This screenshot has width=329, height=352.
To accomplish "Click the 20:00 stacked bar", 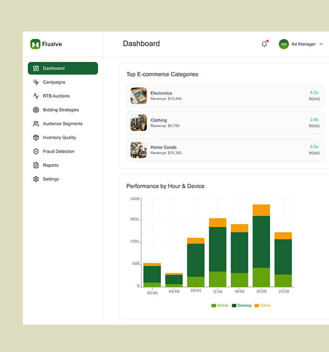I will pyautogui.click(x=261, y=246).
